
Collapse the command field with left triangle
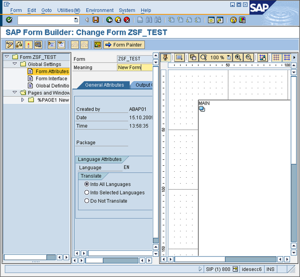tap(87, 20)
